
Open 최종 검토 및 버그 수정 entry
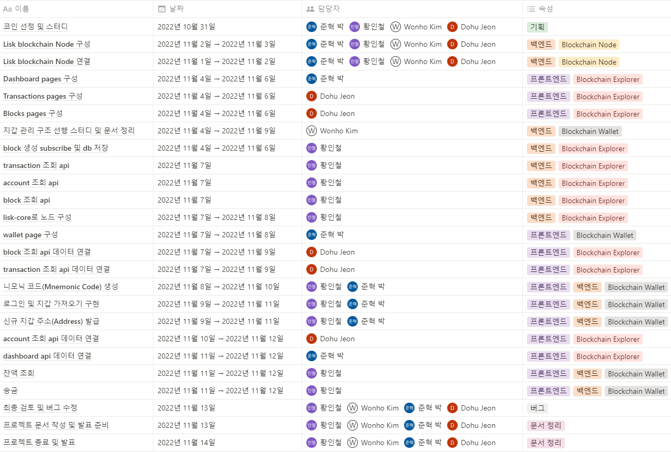coord(40,408)
